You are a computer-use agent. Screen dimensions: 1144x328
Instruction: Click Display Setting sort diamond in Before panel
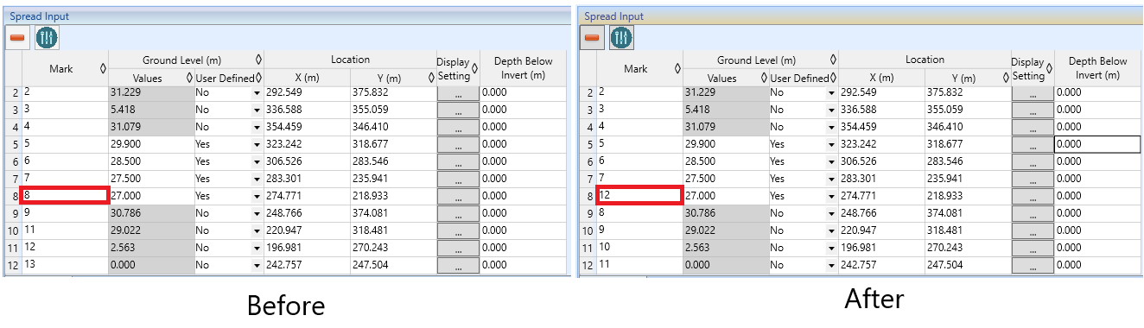(475, 68)
